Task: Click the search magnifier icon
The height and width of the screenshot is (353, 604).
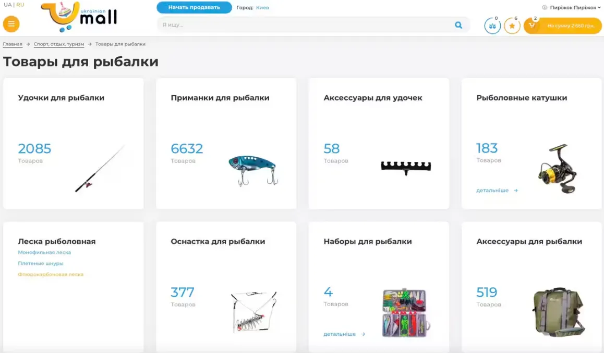Action: click(458, 25)
